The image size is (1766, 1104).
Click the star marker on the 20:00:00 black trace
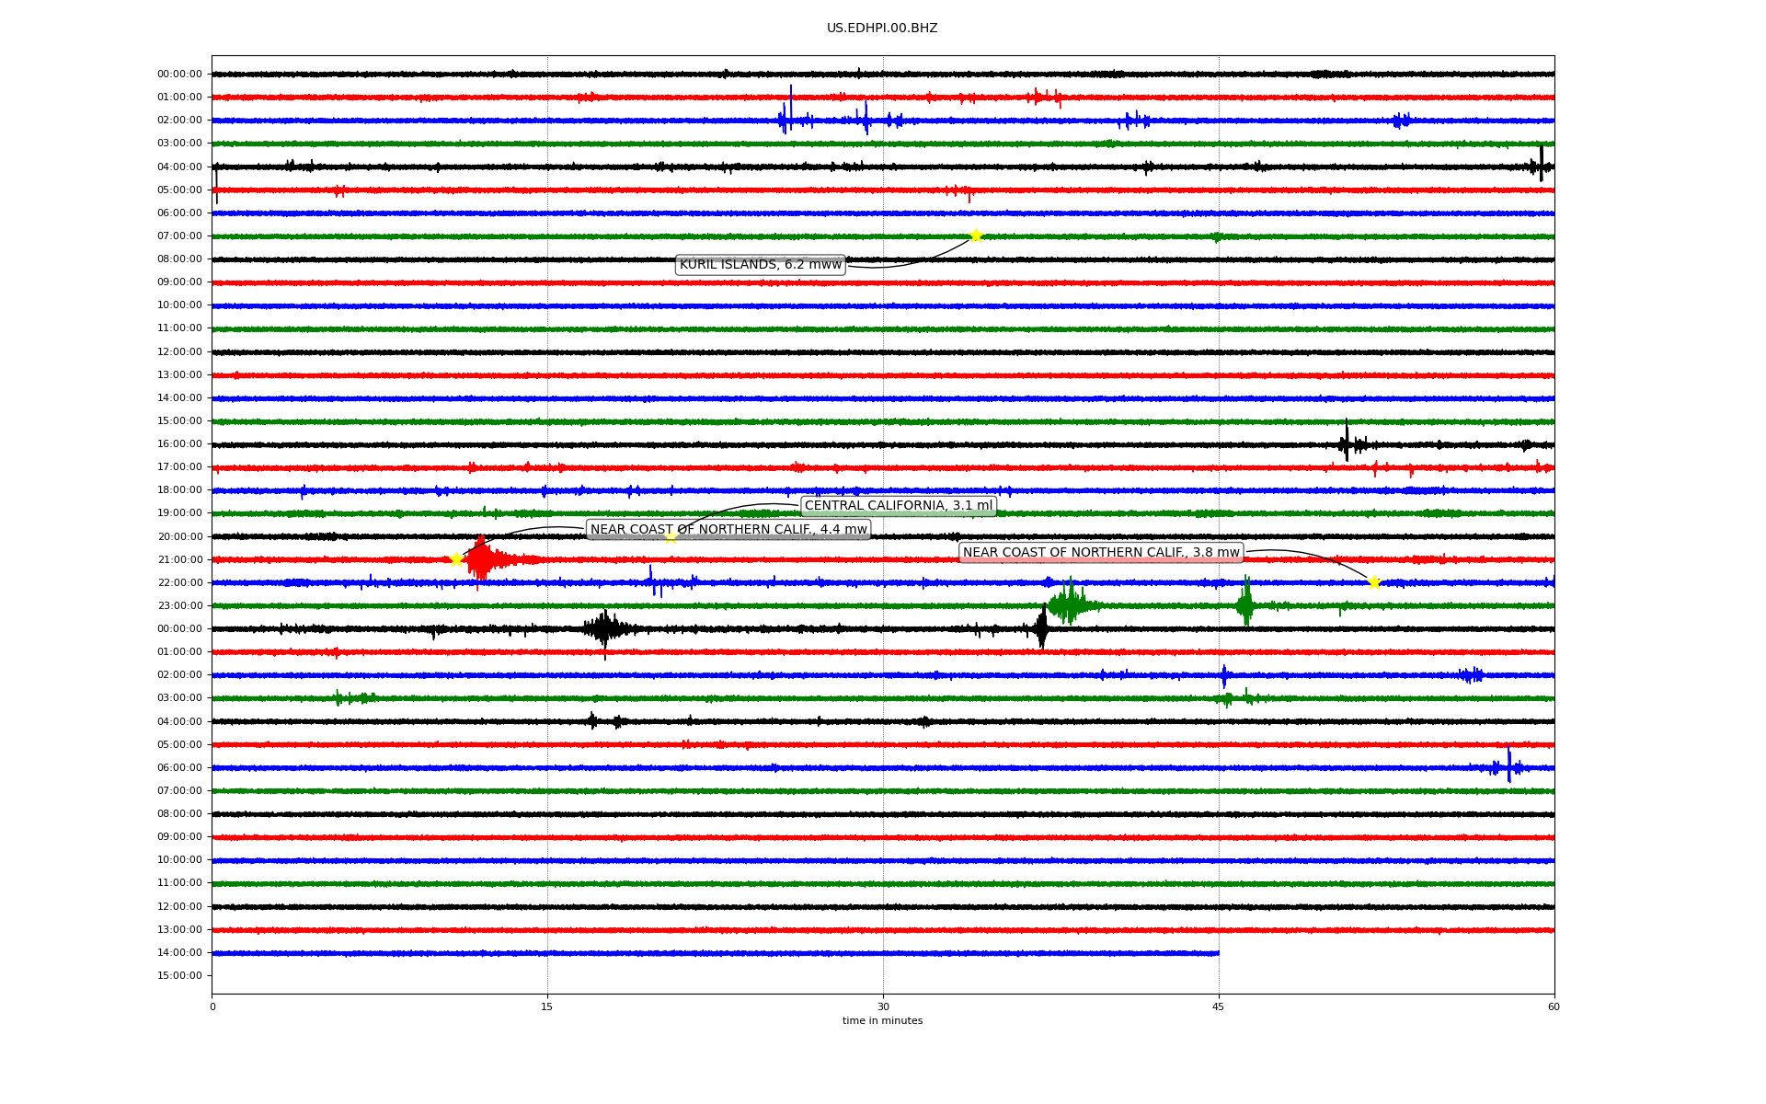click(671, 536)
